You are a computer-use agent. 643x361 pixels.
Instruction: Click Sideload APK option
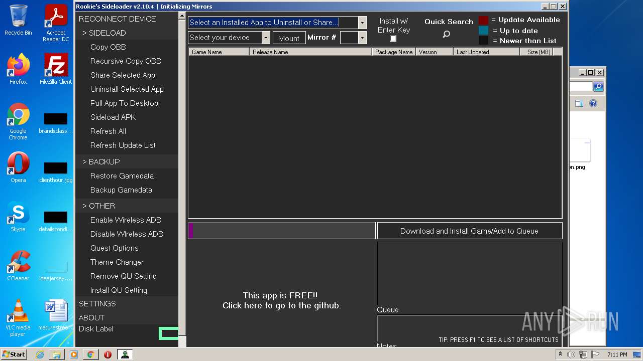(113, 117)
